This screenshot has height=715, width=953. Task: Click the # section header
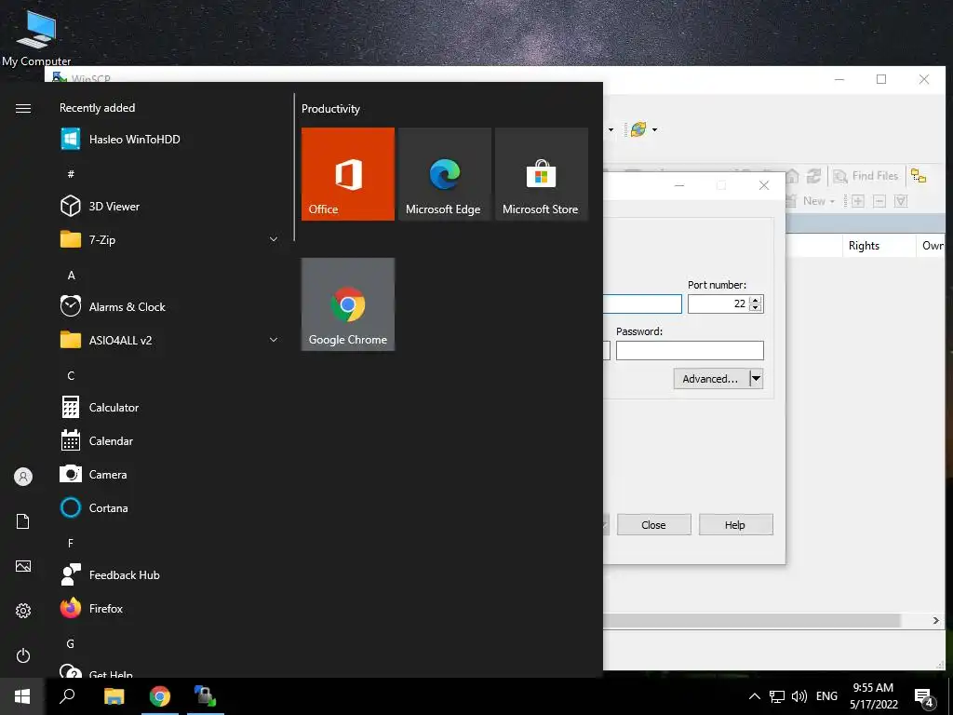click(x=71, y=174)
